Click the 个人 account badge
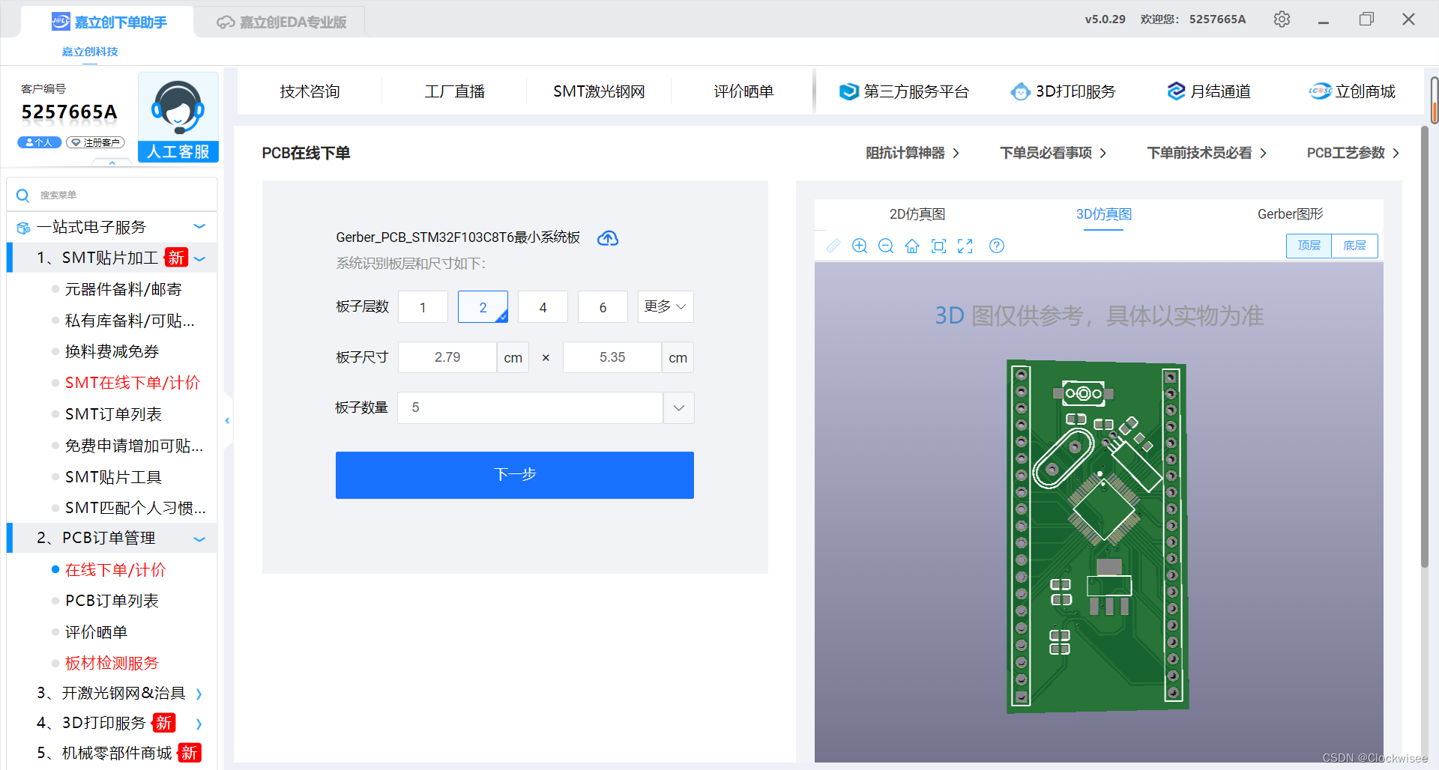 [x=39, y=142]
